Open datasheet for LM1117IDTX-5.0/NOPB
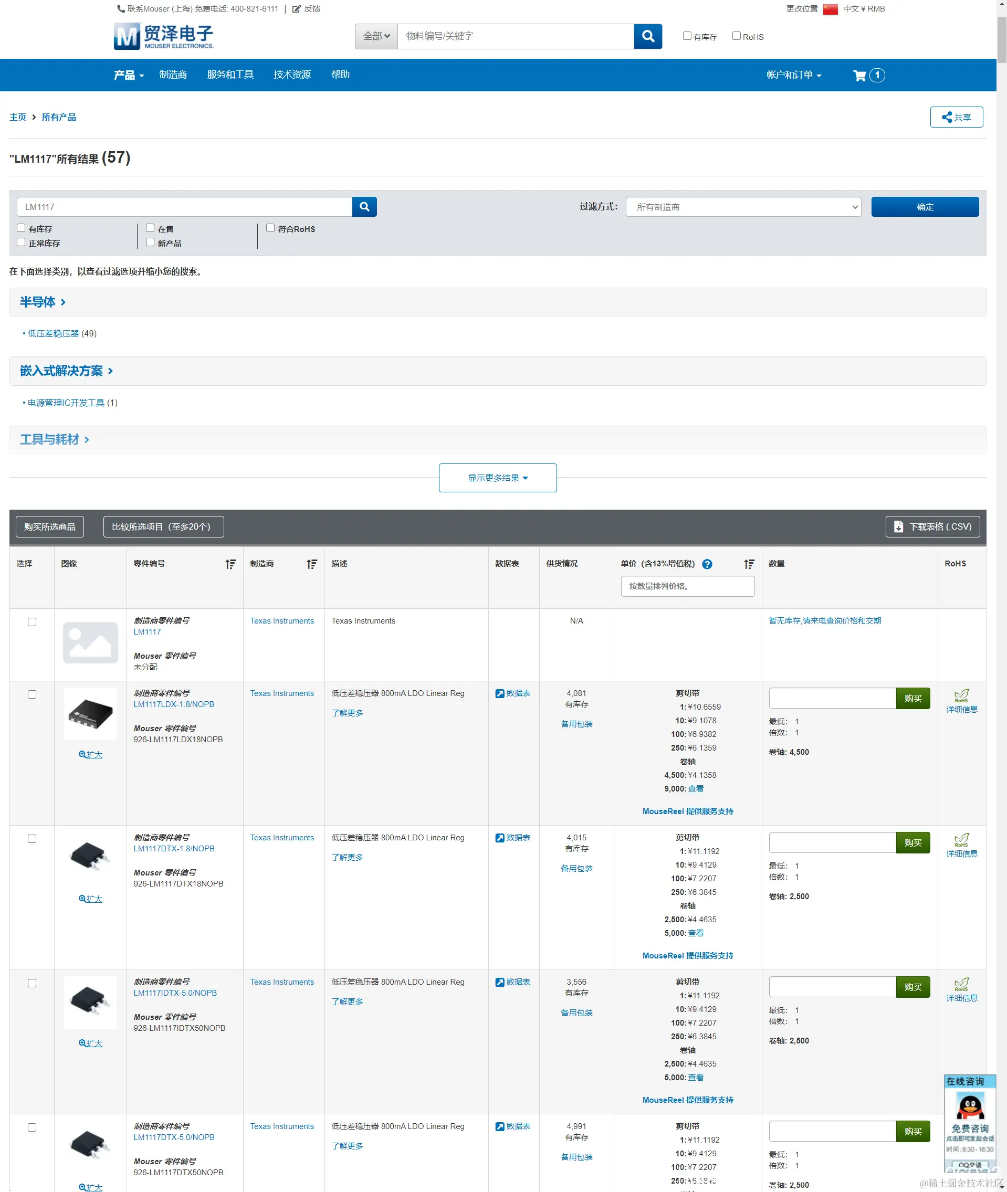Screen dimensions: 1007x1192 pyautogui.click(x=512, y=982)
